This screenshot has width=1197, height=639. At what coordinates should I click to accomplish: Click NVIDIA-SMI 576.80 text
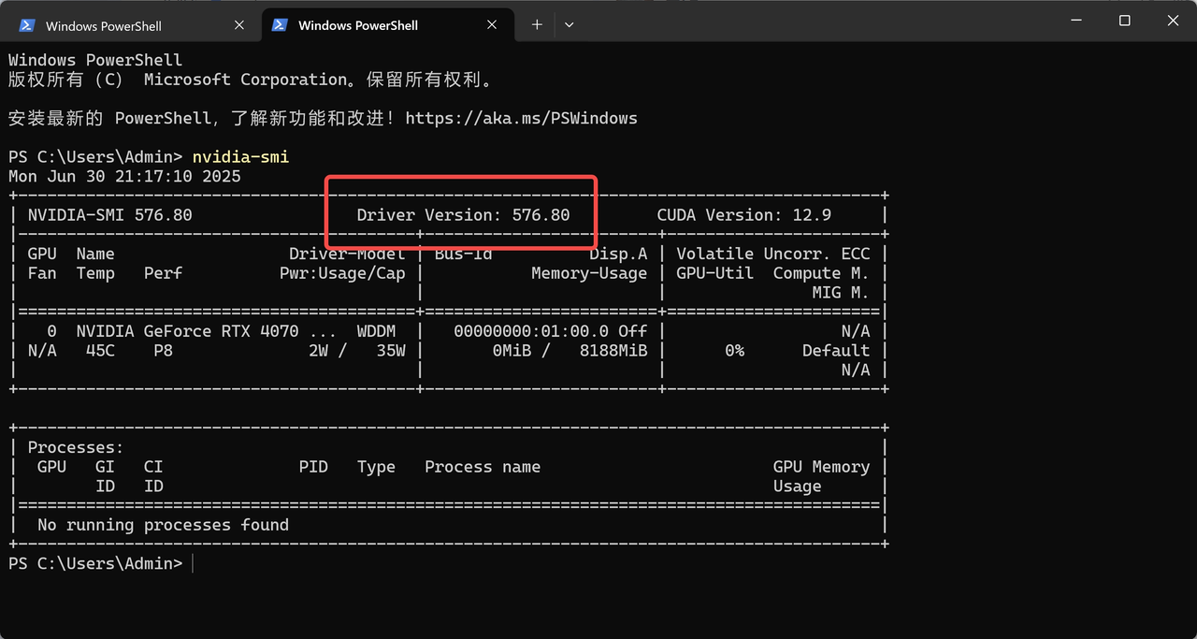coord(109,215)
